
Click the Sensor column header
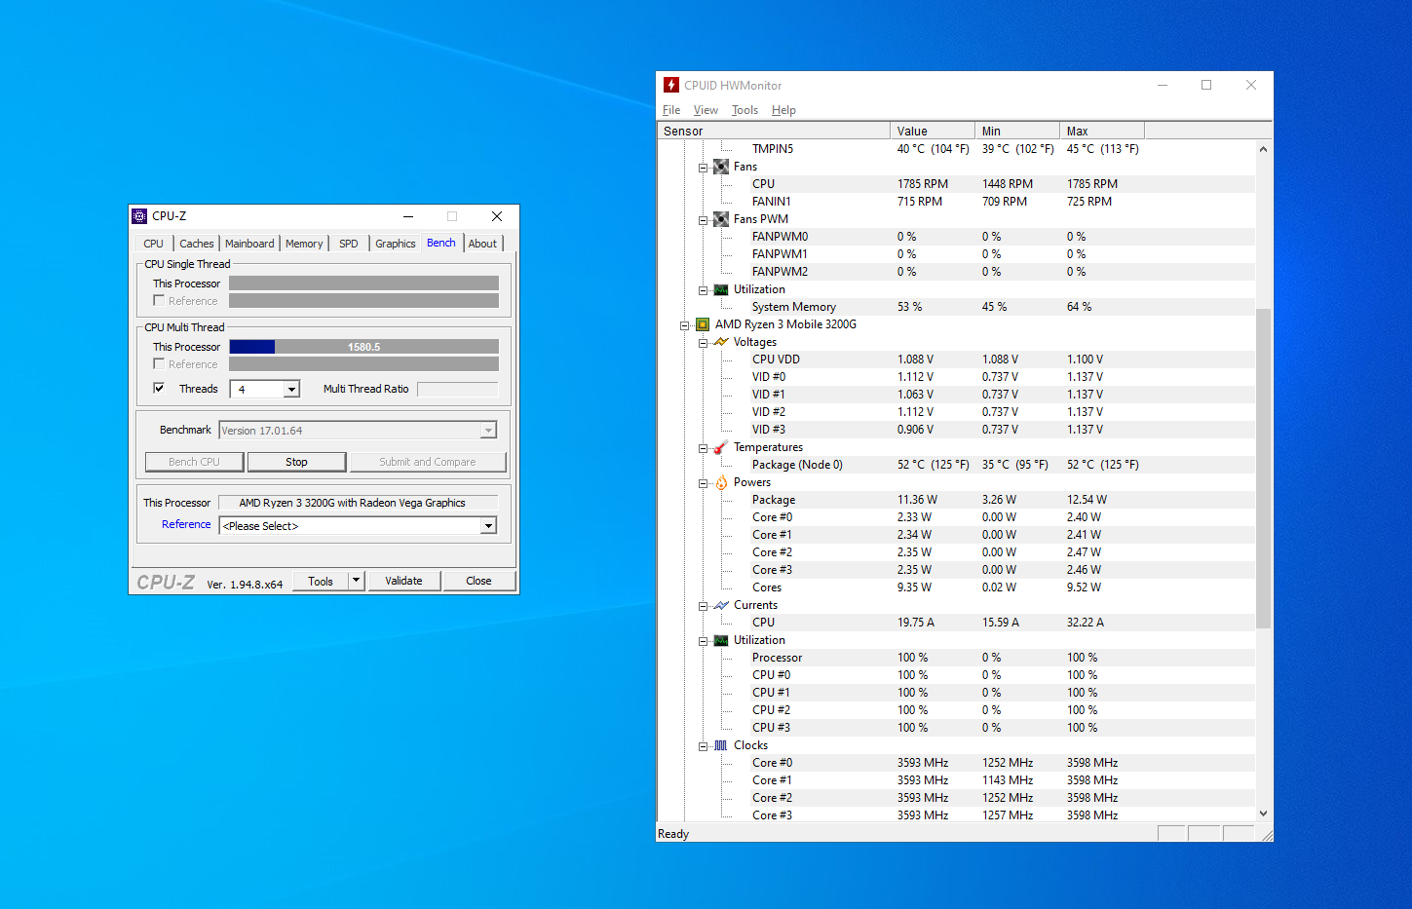tap(774, 131)
